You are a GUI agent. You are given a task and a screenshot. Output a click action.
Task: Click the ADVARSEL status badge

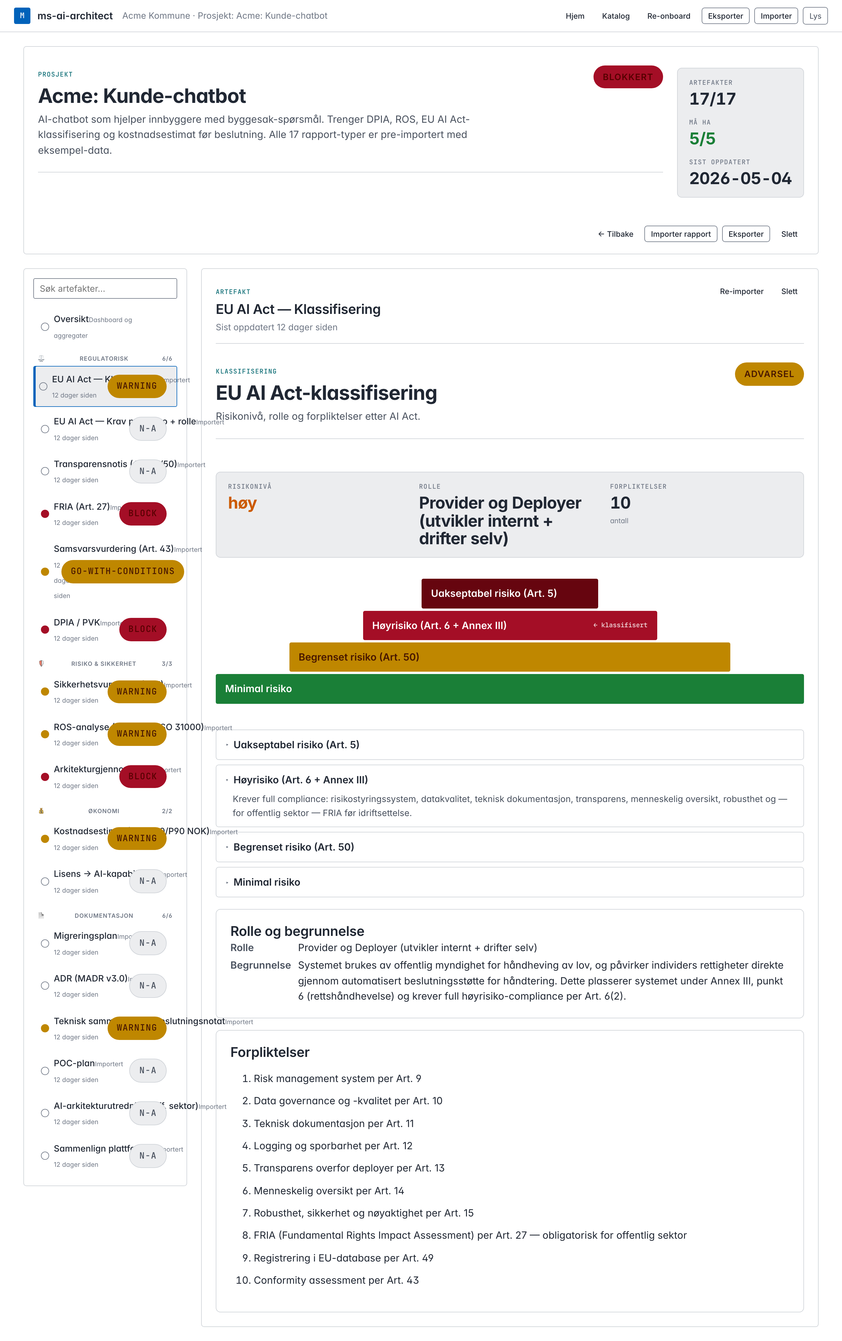(769, 374)
